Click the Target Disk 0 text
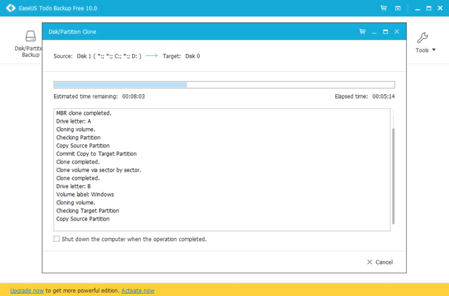This screenshot has height=296, width=449. click(x=192, y=56)
